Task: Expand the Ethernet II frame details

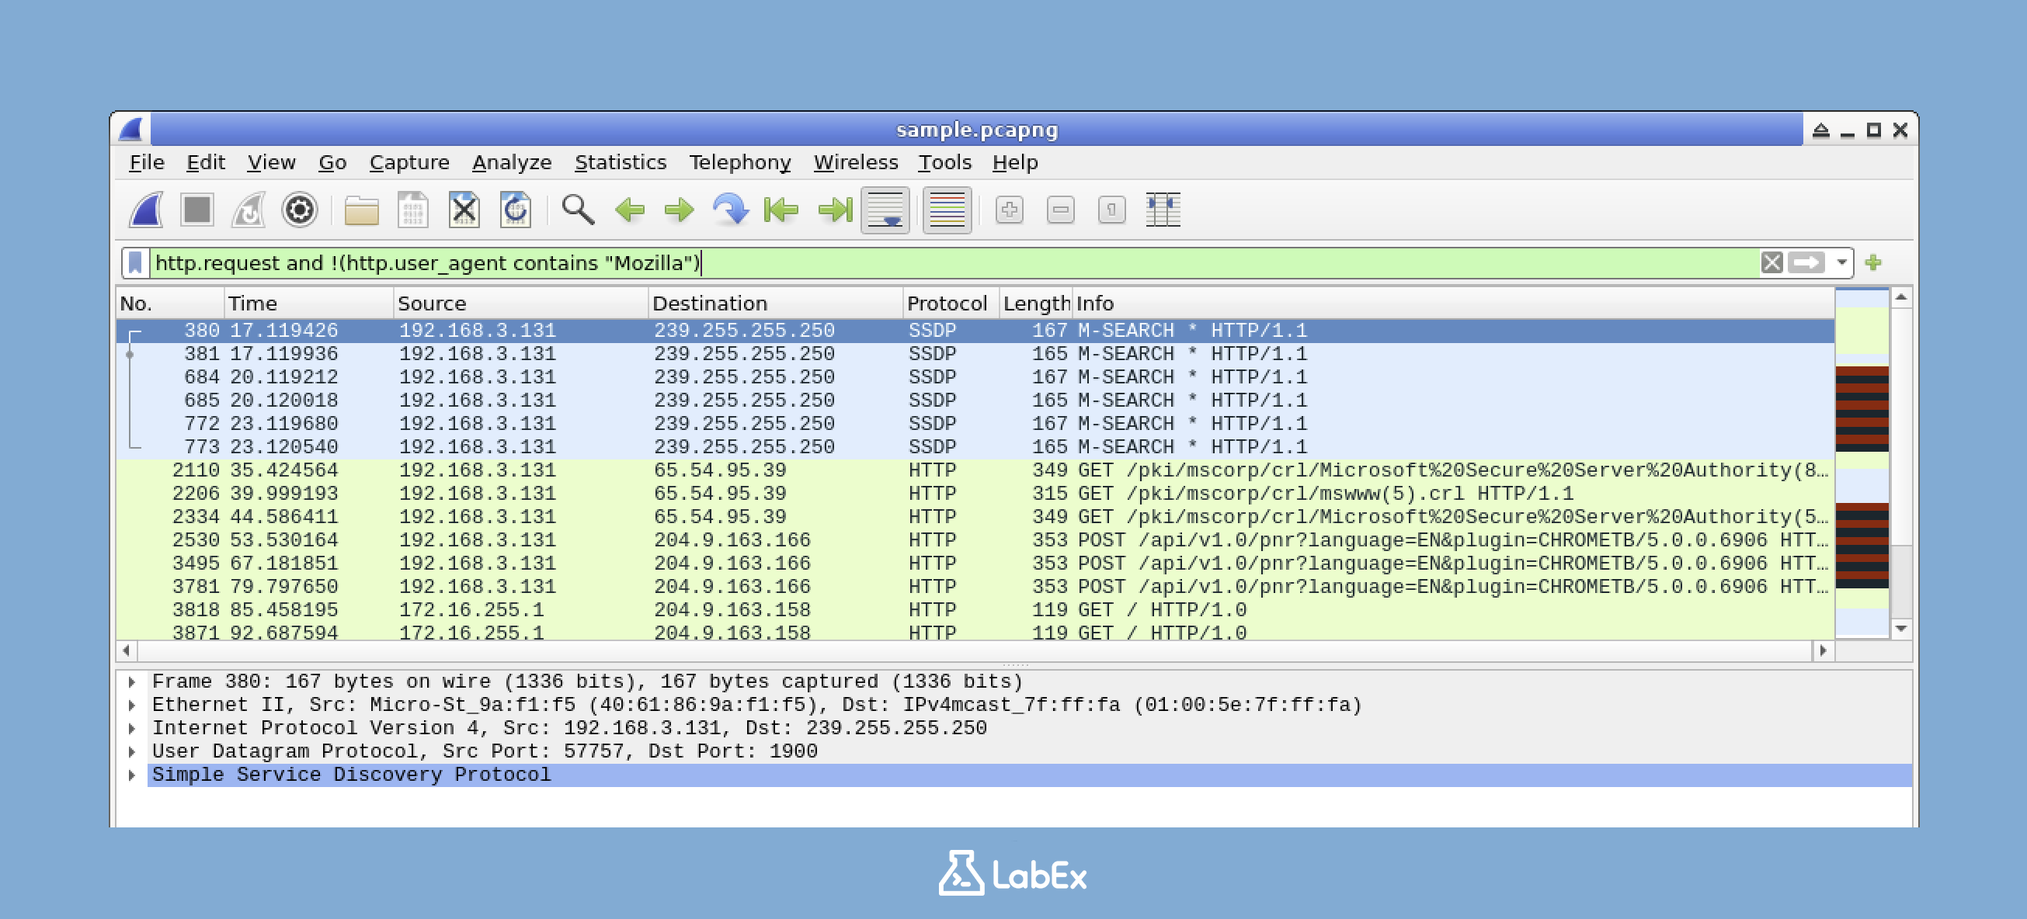Action: pyautogui.click(x=131, y=704)
